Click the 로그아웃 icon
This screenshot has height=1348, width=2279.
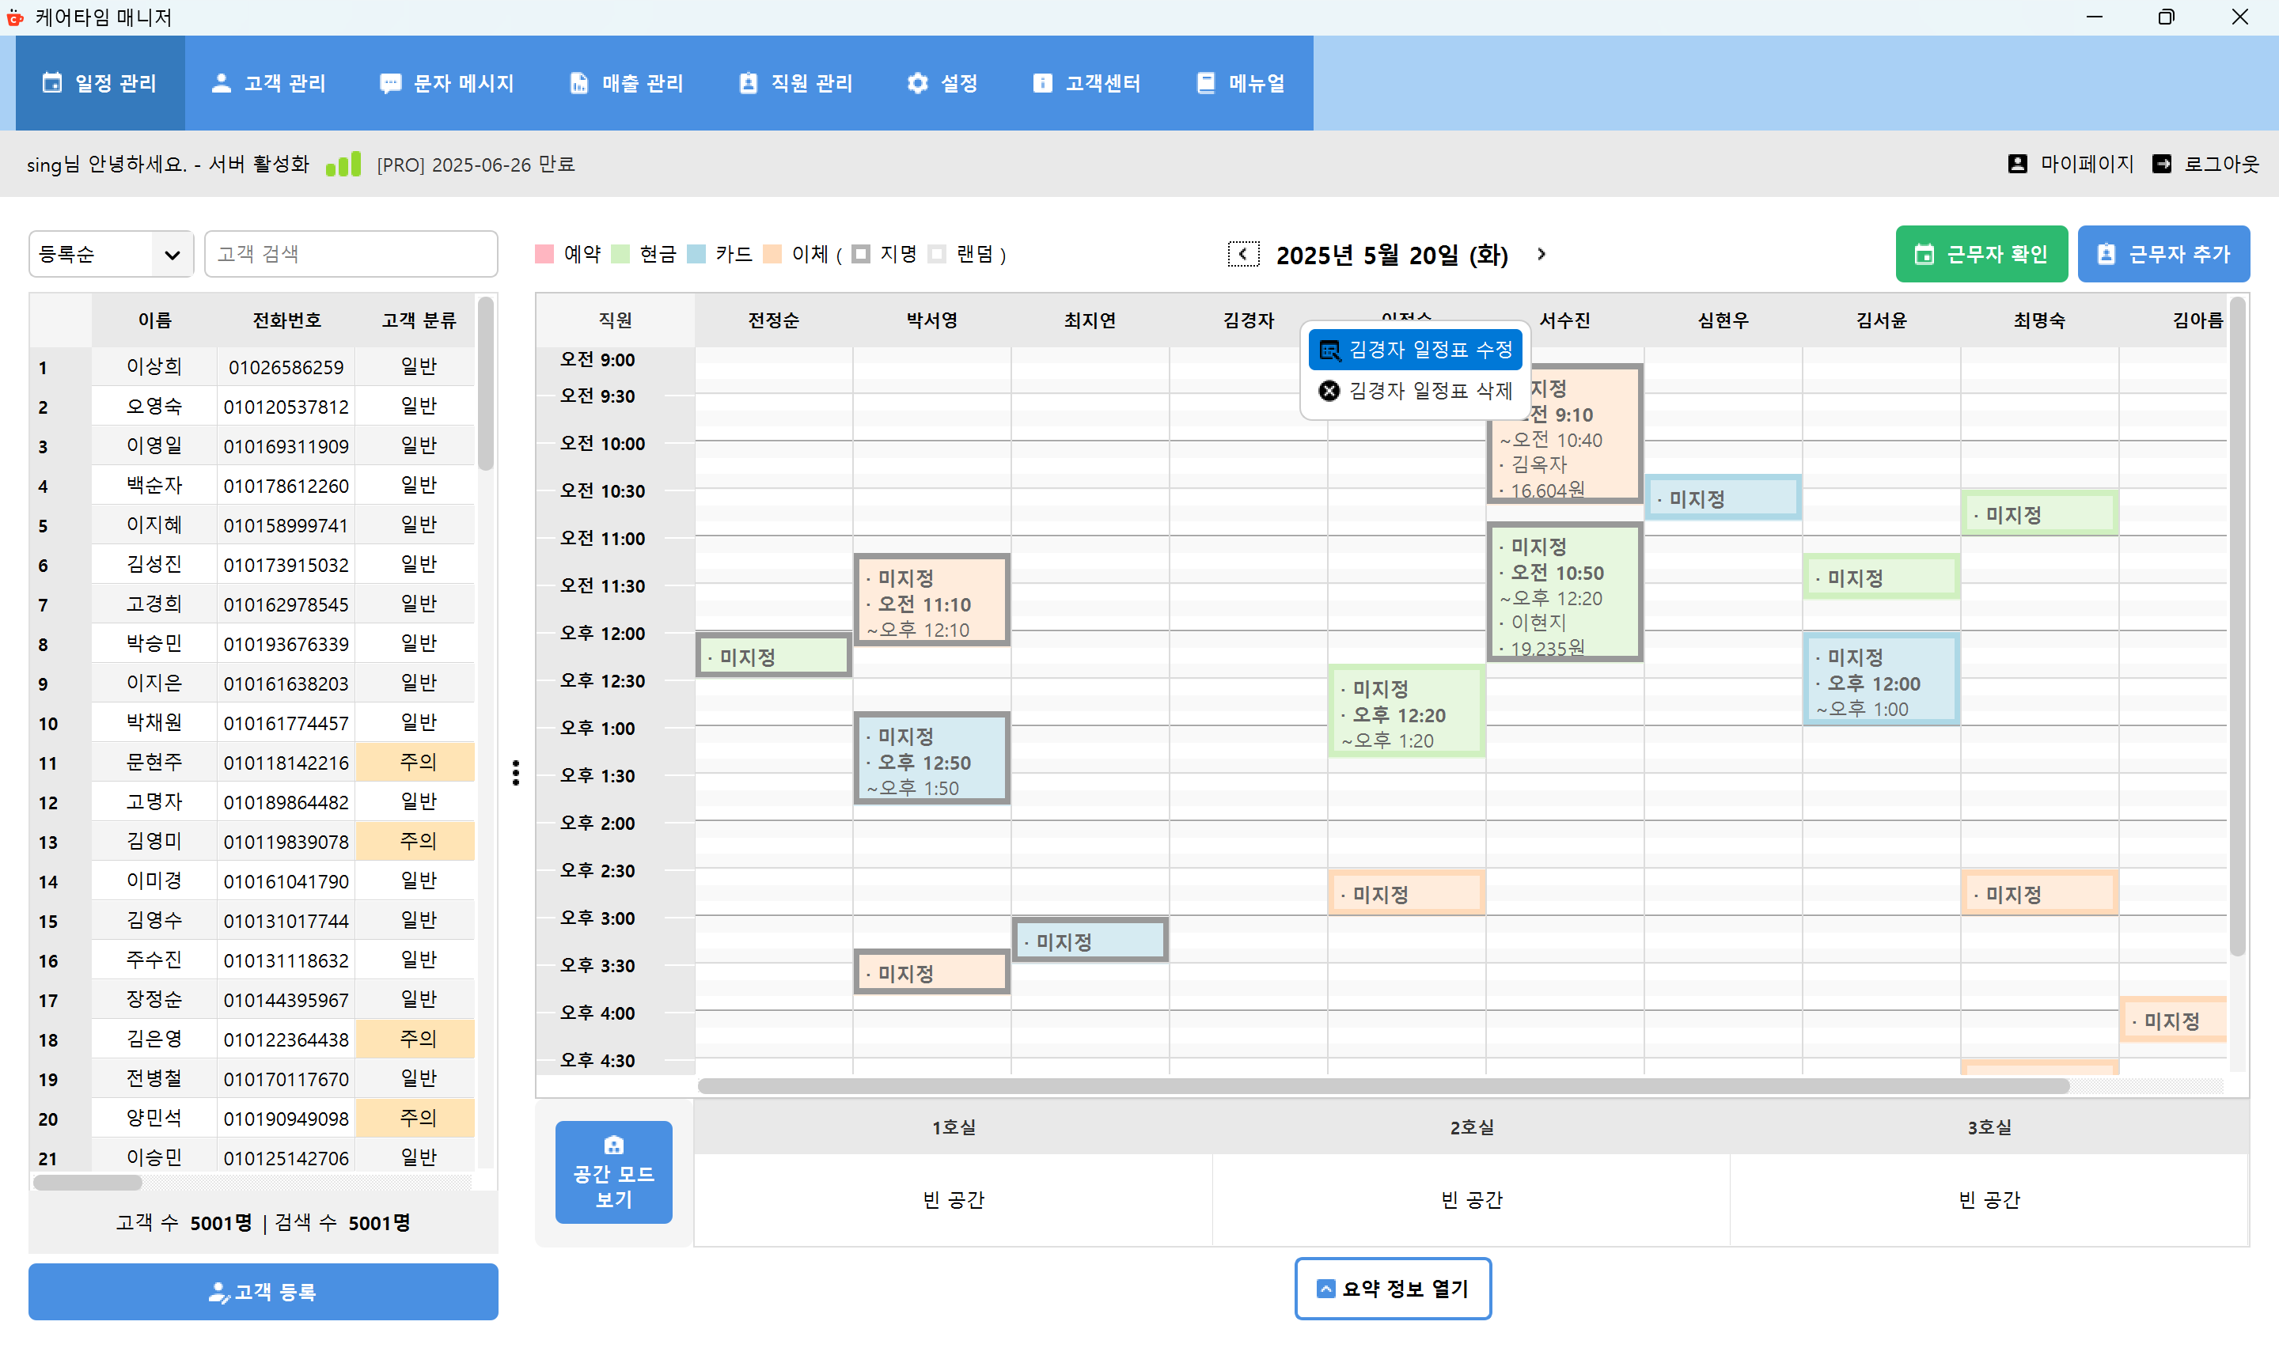click(x=2163, y=164)
